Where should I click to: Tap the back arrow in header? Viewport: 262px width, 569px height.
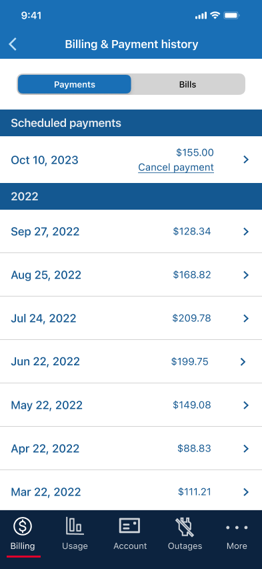tap(13, 44)
